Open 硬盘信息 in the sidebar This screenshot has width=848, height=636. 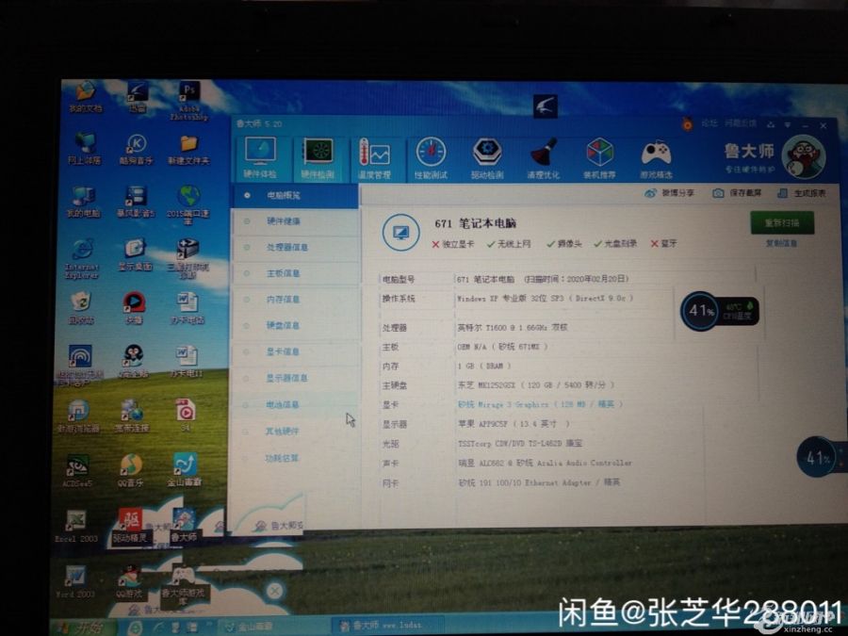[x=295, y=325]
